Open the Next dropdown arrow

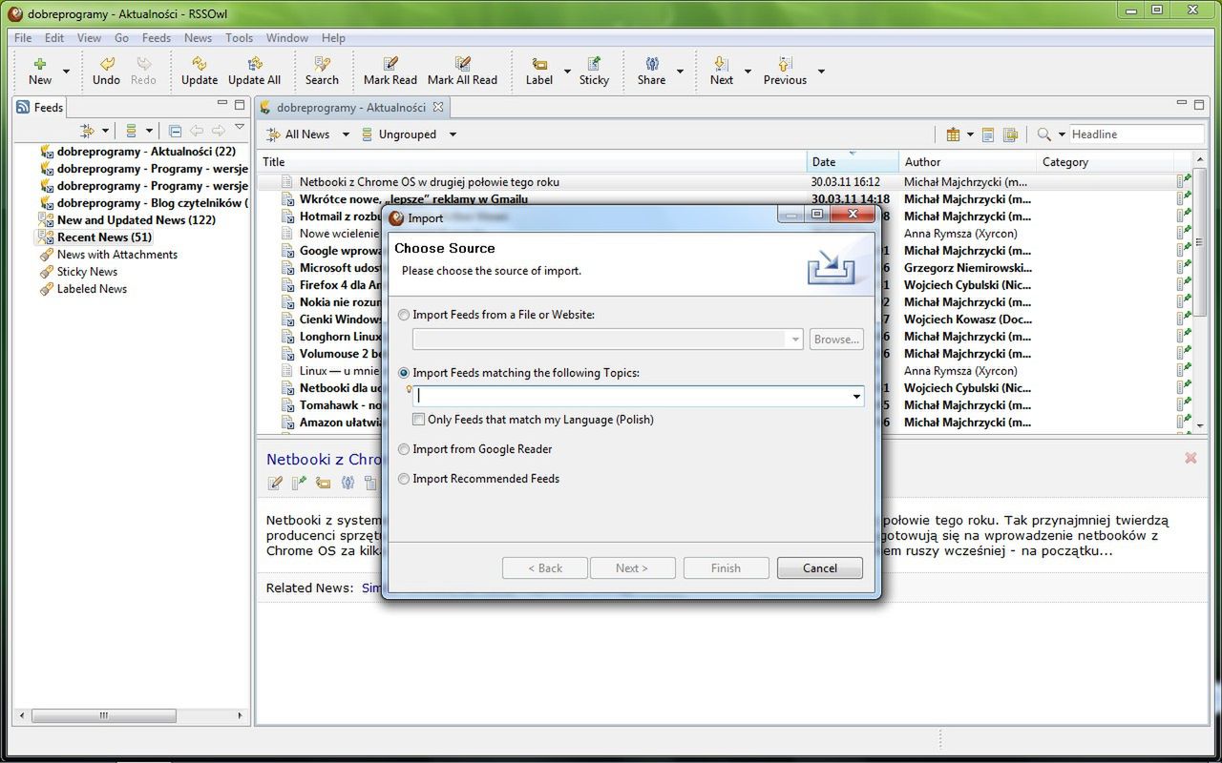coord(748,72)
